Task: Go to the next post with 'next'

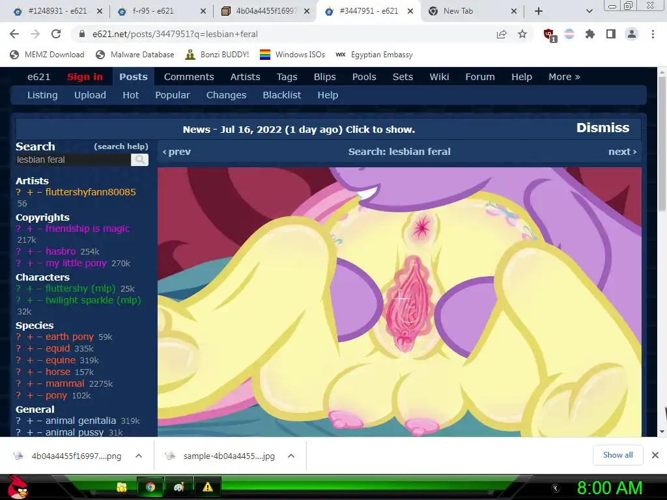Action: point(622,152)
